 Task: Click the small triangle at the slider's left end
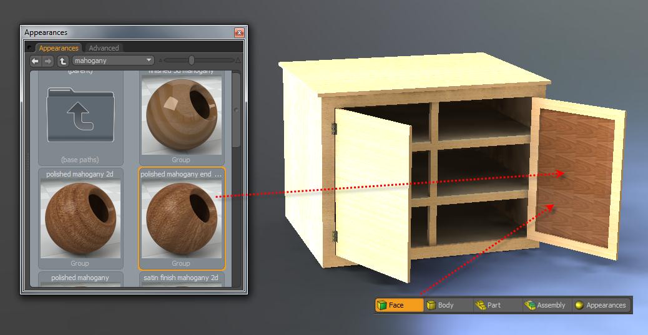(x=161, y=61)
